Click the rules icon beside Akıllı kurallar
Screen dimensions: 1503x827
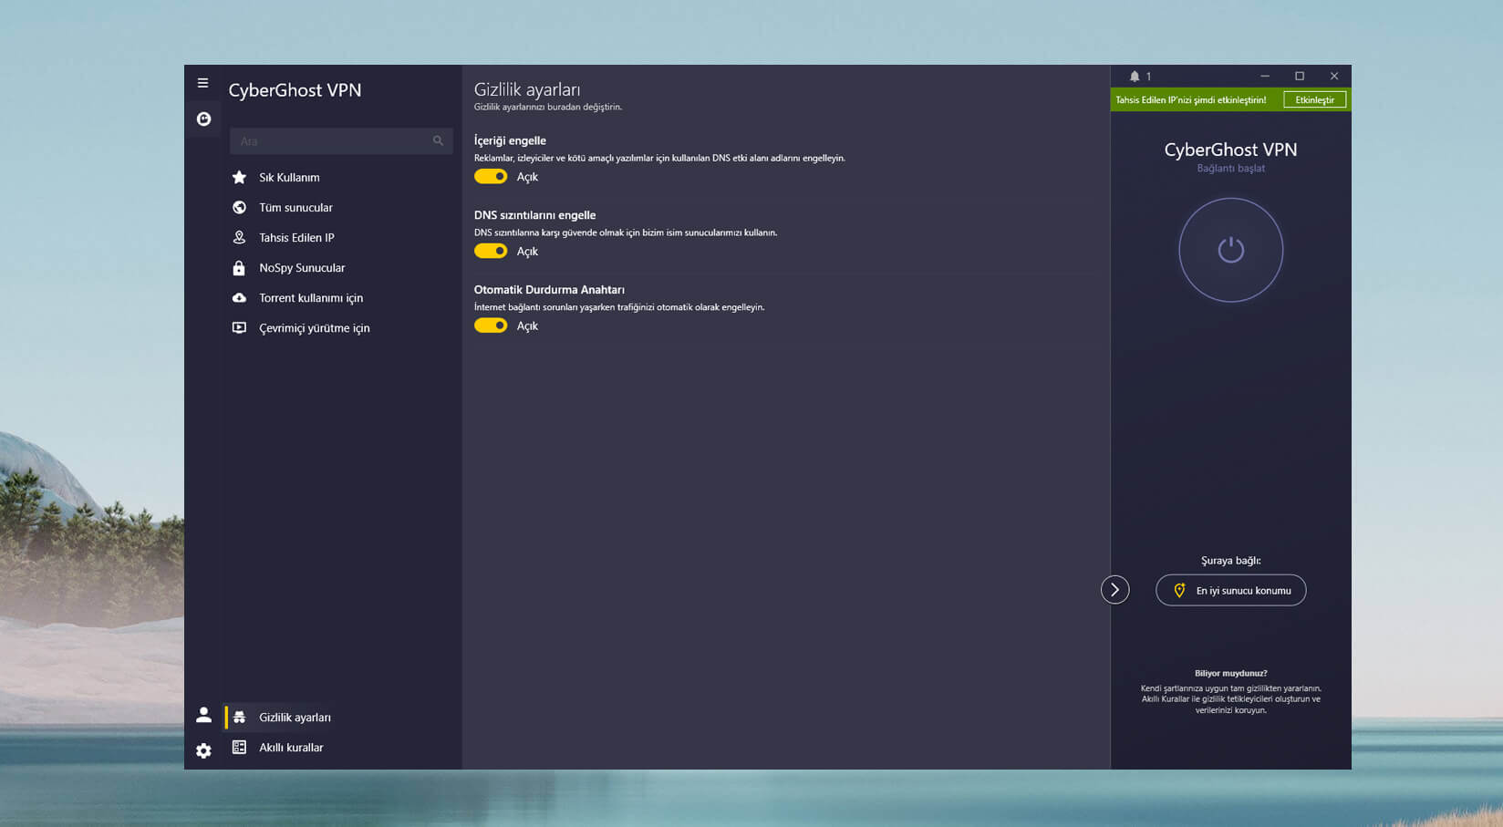[x=239, y=747]
